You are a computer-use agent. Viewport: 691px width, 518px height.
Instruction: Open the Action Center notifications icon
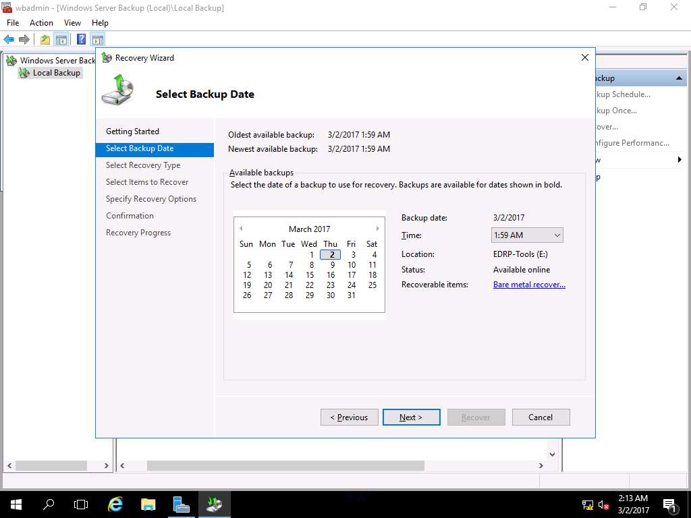(670, 505)
